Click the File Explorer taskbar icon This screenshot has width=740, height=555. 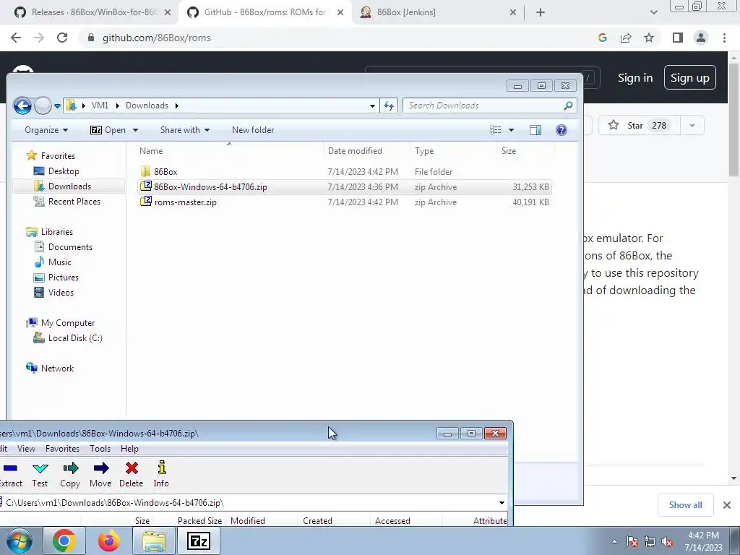pos(154,541)
